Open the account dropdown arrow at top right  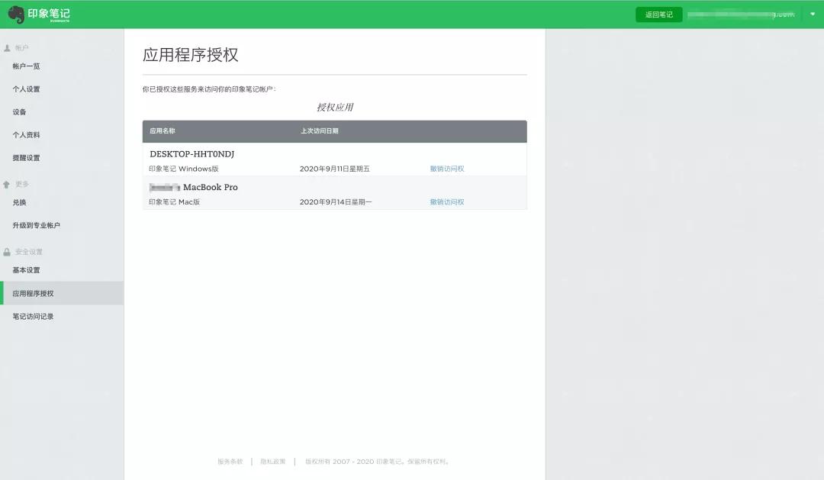coord(813,14)
